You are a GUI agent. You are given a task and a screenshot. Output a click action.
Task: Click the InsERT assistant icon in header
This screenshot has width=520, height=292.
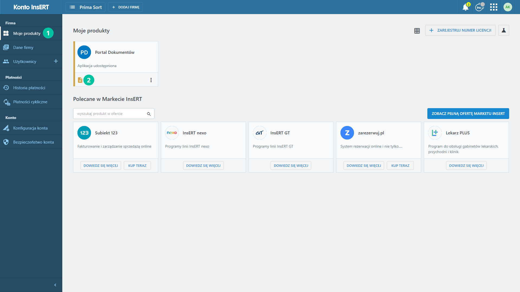click(479, 7)
